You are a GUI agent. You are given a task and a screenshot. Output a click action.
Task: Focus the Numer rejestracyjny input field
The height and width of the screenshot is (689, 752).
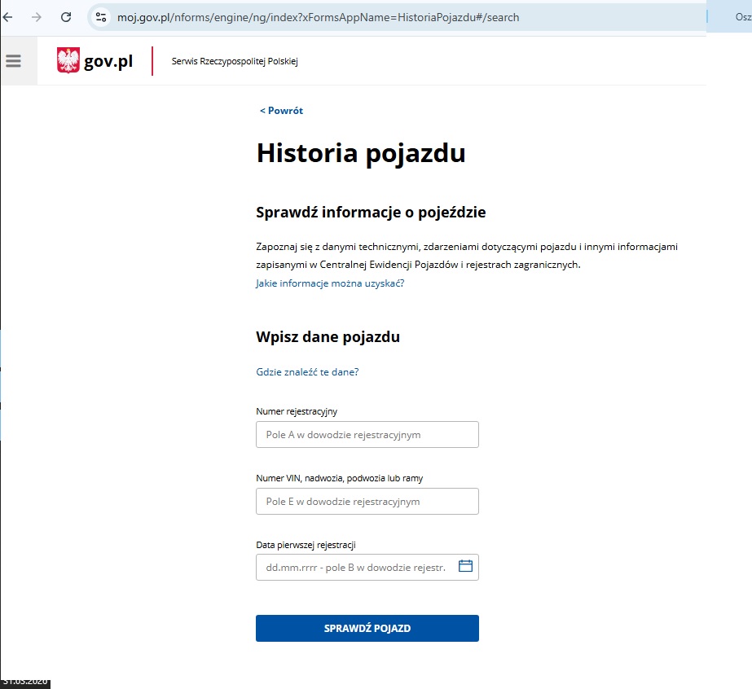367,434
